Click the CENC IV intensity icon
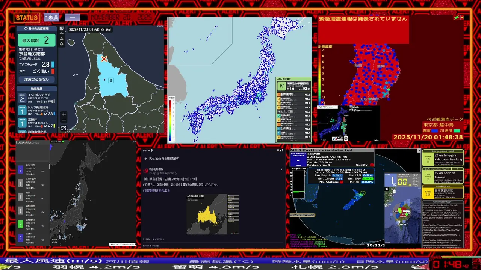Image resolution: width=481 pixels, height=270 pixels. point(281,86)
